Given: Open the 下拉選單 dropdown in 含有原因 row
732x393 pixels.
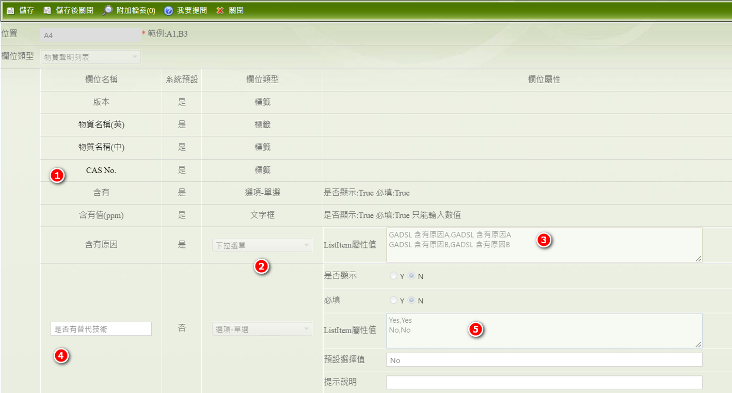Looking at the screenshot, I should point(262,245).
